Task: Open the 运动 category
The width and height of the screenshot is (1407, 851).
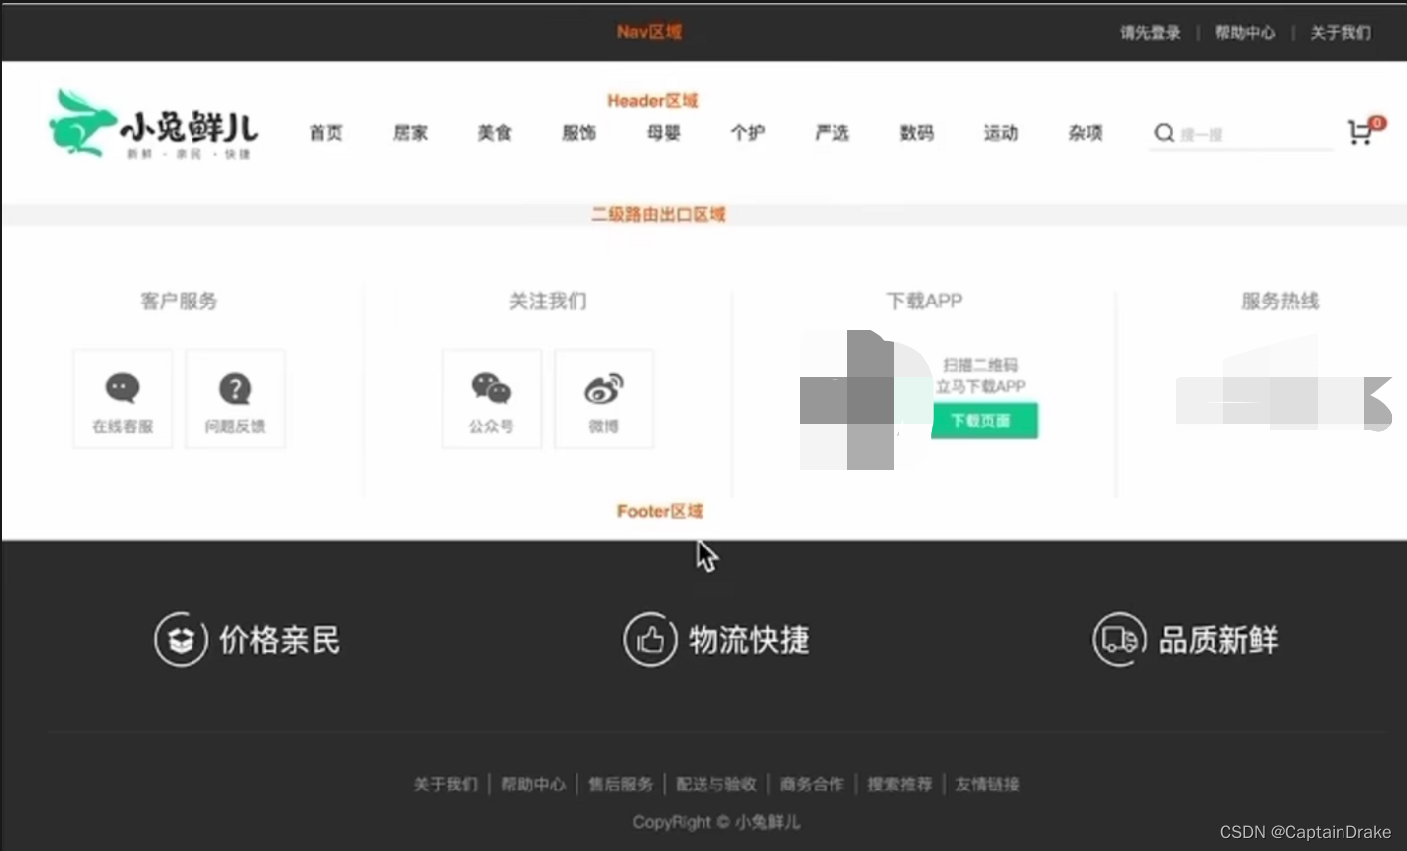Action: tap(1000, 133)
